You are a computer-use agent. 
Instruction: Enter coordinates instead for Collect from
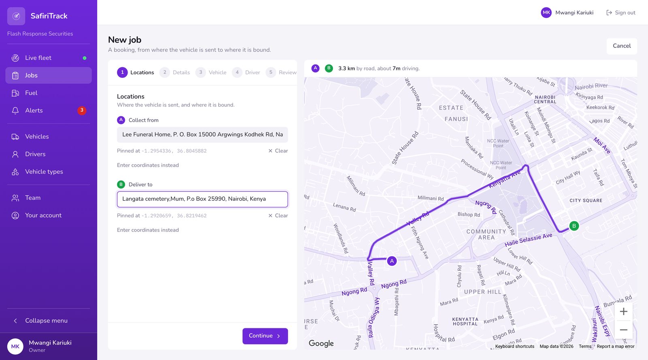coord(148,165)
